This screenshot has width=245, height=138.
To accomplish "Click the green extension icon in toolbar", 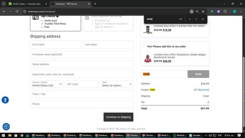I will pos(212,11).
